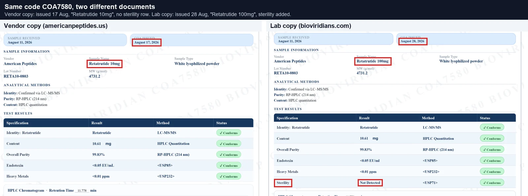Click 'American Peptides' vendor value in Vendor copy
Screen dimensions: 528x196
click(x=20, y=64)
